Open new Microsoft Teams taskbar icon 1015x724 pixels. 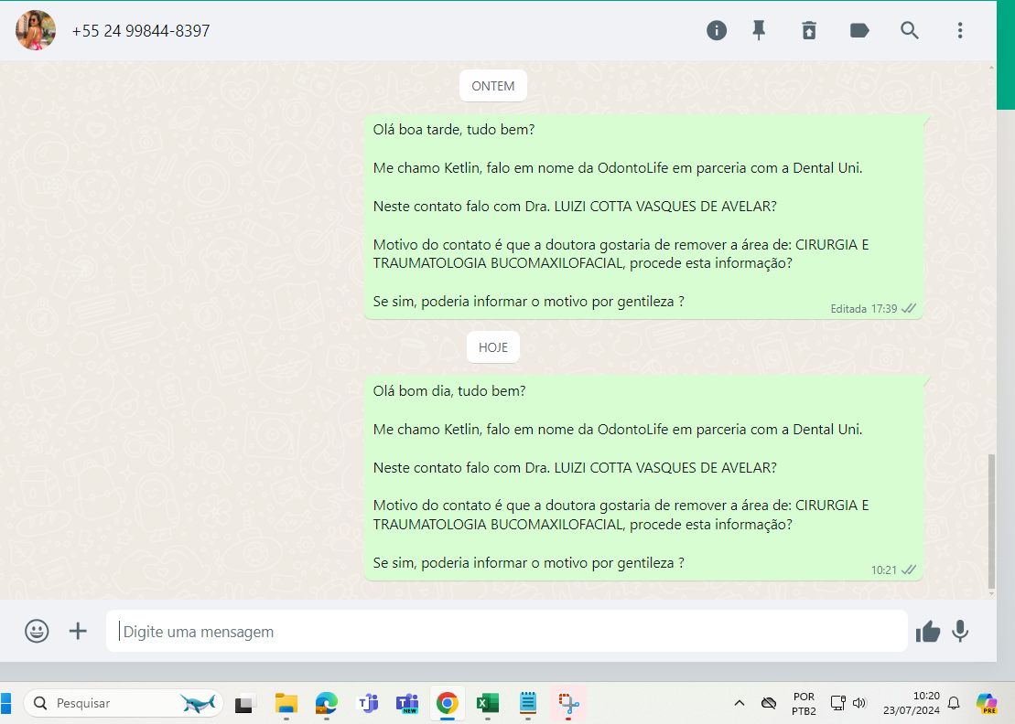(x=407, y=703)
